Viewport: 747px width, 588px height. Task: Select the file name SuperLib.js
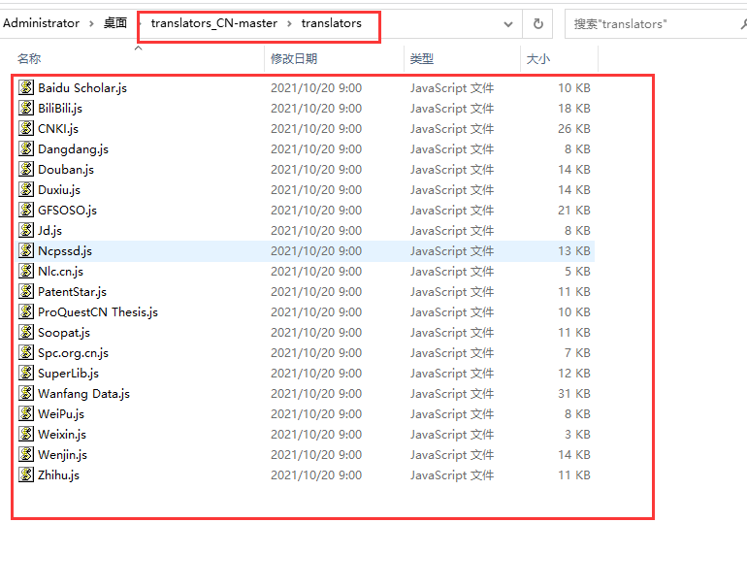pos(68,374)
